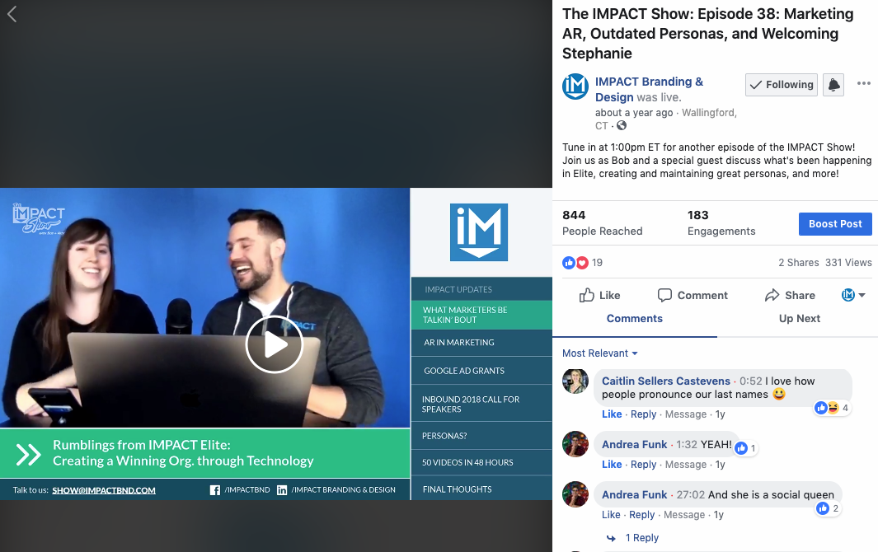Viewport: 878px width, 552px height.
Task: Click the 331 Views count
Action: click(848, 263)
